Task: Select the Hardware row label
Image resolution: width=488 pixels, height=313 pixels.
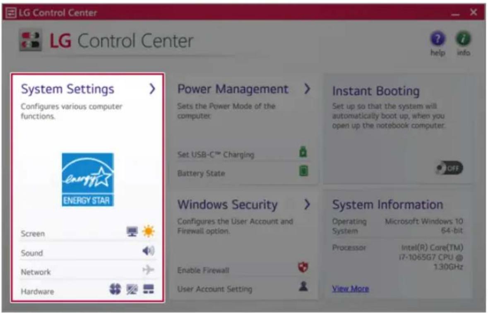Action: [37, 291]
